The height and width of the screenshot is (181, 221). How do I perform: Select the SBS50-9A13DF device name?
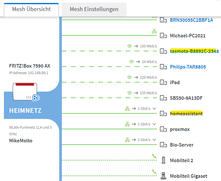pos(186,98)
